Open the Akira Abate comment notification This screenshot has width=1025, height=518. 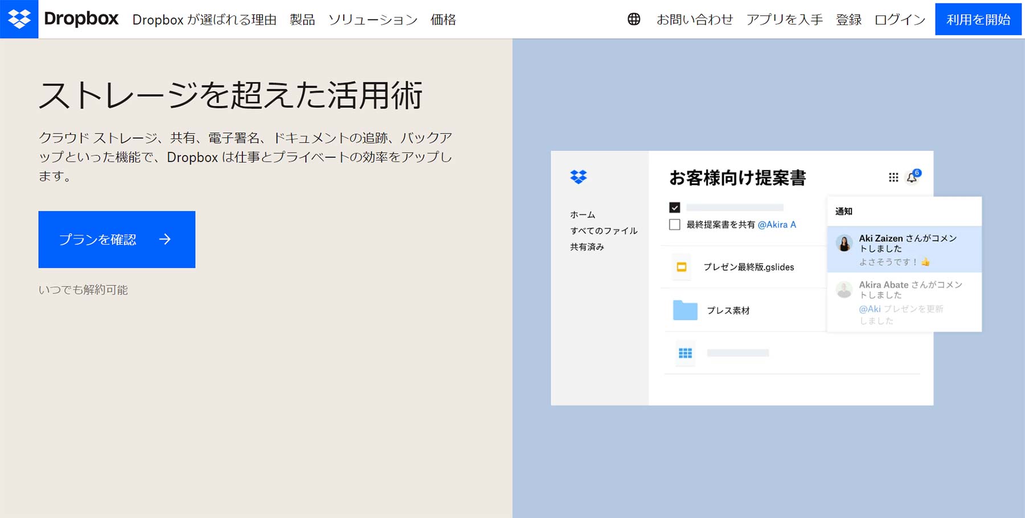click(x=904, y=302)
